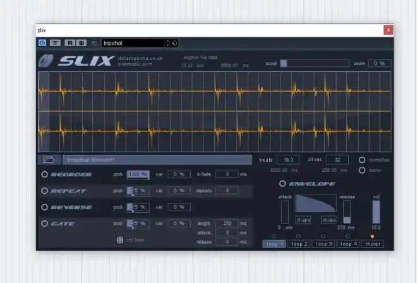Click the attack shape button

click(303, 220)
